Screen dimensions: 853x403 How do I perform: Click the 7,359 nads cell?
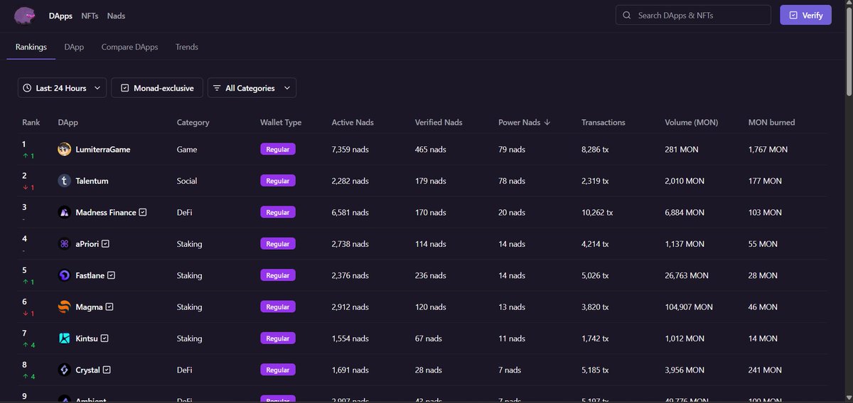click(350, 150)
